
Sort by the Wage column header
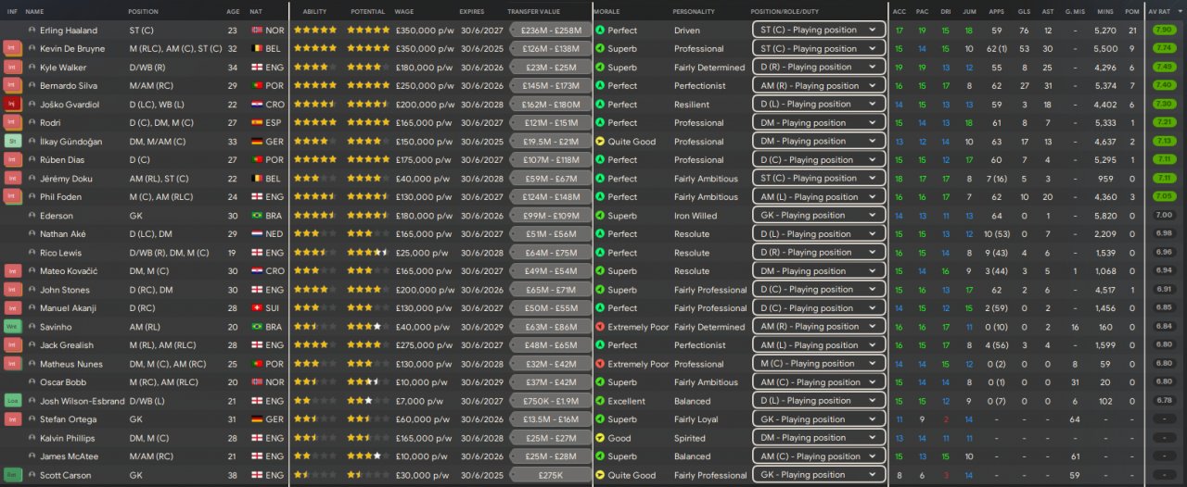click(x=404, y=11)
